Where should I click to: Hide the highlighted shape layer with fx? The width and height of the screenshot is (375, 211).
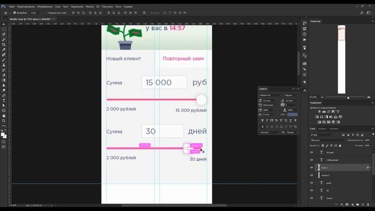pos(312,168)
